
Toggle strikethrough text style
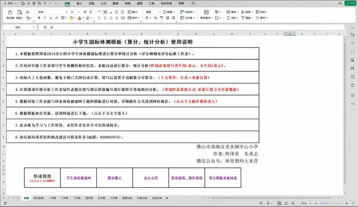(x=56, y=18)
